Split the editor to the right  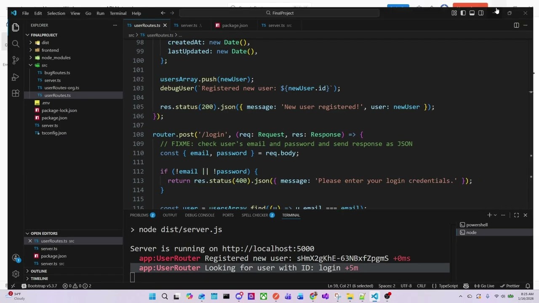point(516,25)
